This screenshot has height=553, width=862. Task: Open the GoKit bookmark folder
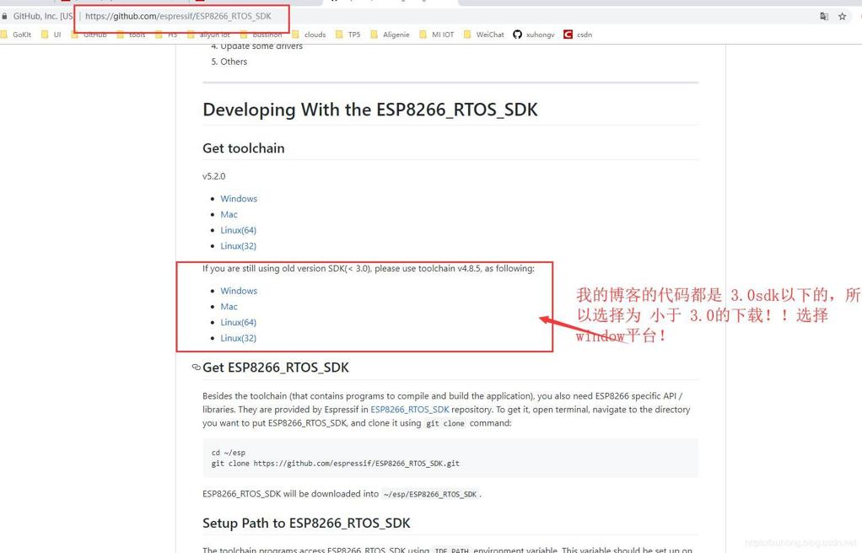(x=16, y=35)
